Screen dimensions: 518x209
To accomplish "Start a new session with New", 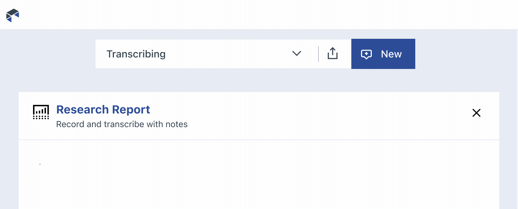I will click(383, 54).
